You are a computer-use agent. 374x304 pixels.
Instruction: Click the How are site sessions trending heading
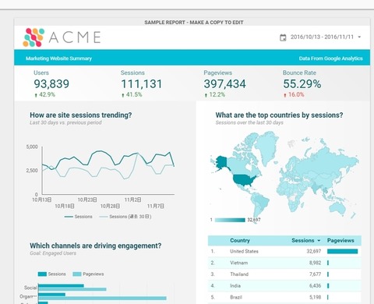coord(81,115)
